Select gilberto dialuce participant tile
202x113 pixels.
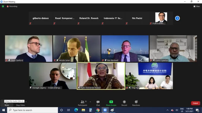click(x=41, y=18)
